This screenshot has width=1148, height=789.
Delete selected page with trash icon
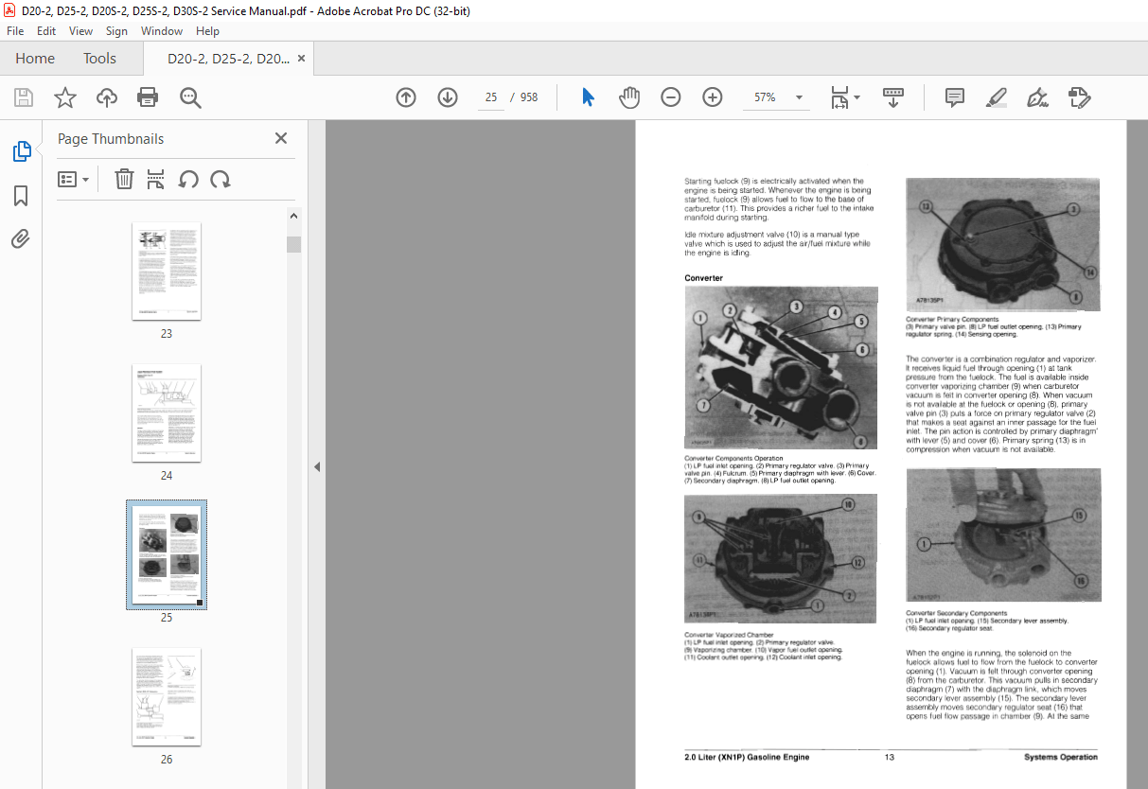pos(124,179)
